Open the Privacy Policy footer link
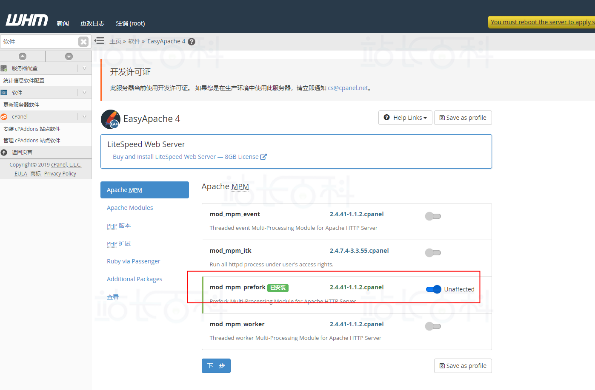595x390 pixels. point(60,174)
